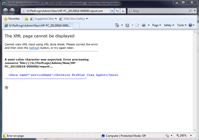This screenshot has width=199, height=140.
Task: Click the red Stop loading icon
Action: 123,11
